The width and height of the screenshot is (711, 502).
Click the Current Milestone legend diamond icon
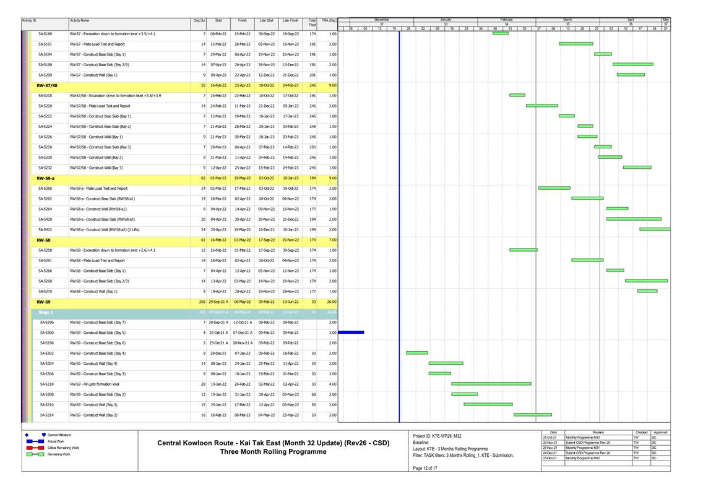(x=27, y=435)
